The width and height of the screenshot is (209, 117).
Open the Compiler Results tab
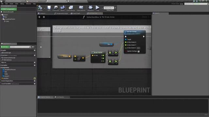pos(45,97)
